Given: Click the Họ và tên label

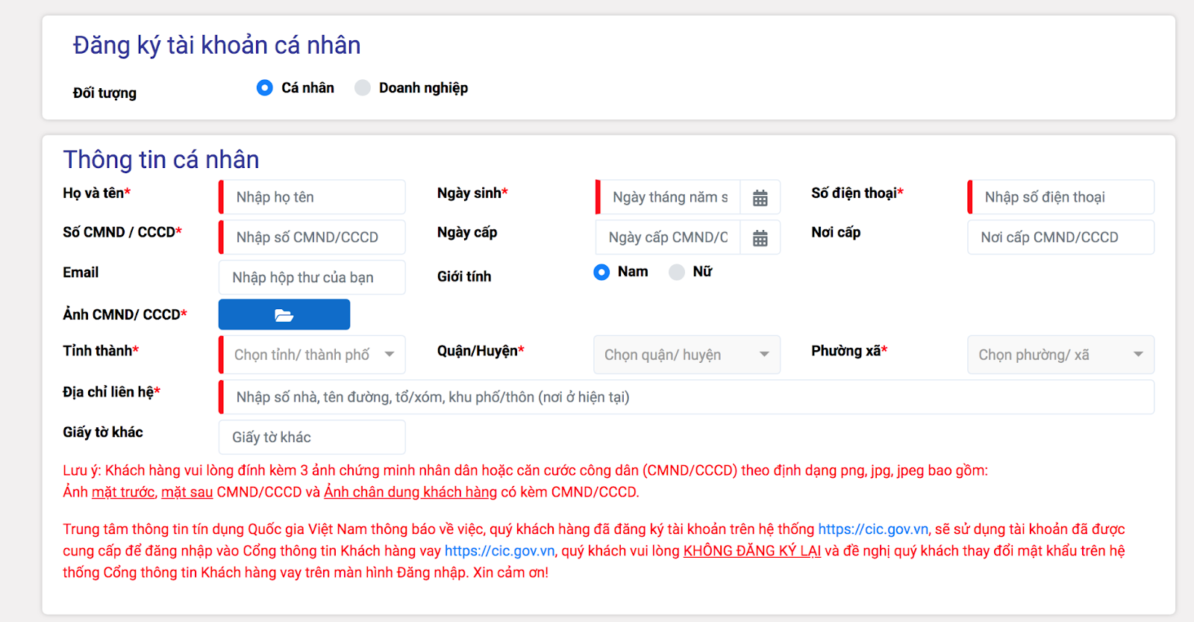Looking at the screenshot, I should pos(97,193).
